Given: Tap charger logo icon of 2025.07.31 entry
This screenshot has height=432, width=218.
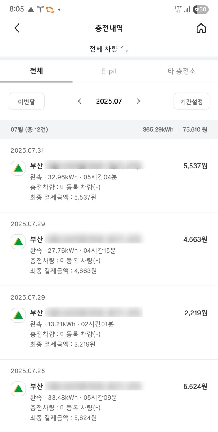Looking at the screenshot, I should tap(18, 168).
